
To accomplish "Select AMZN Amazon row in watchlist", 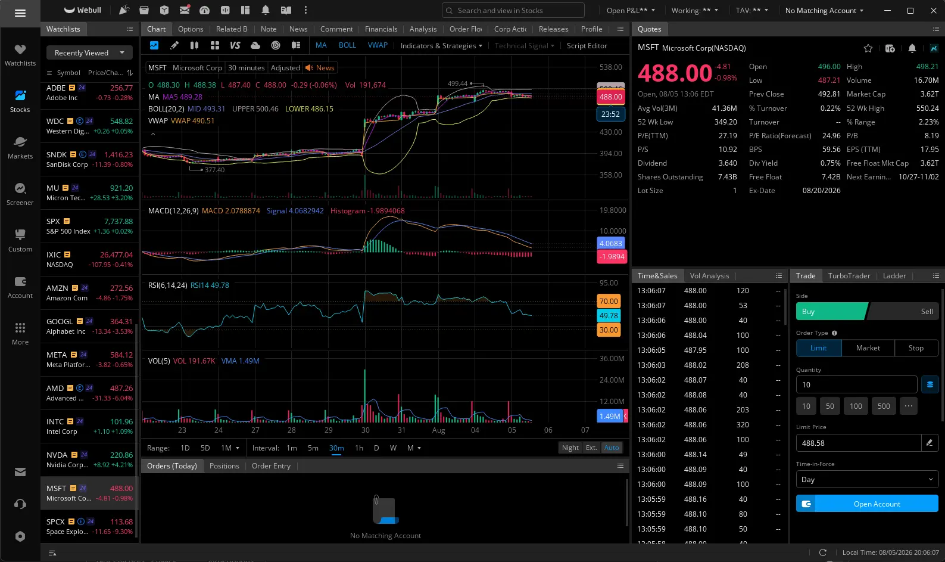I will pyautogui.click(x=89, y=293).
